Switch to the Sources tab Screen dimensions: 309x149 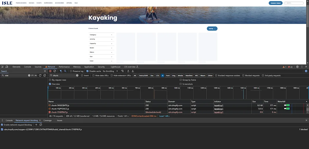click(x=38, y=67)
